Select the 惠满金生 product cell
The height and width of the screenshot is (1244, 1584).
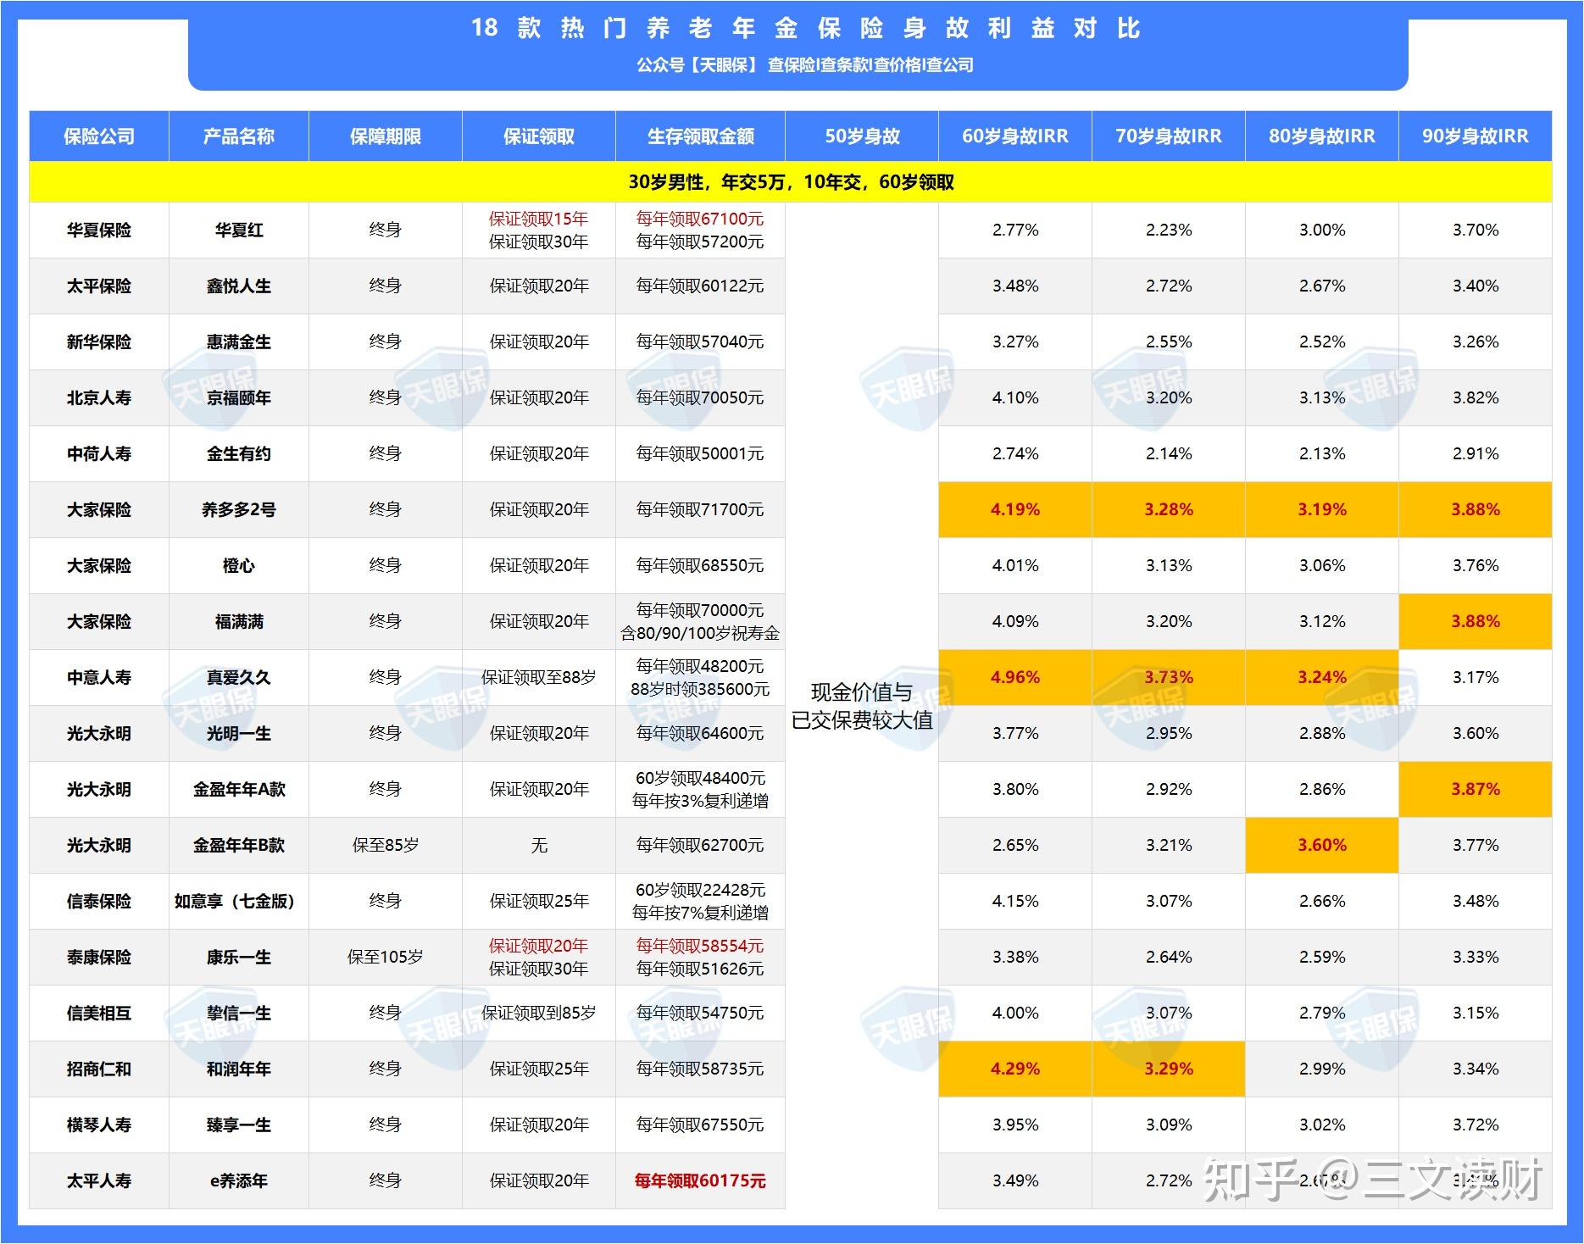pyautogui.click(x=239, y=342)
